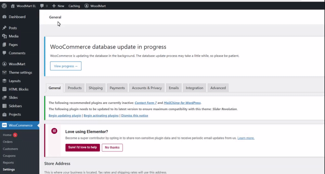Click the Layouts stack icon
Screen dimensions: 325x174
(x=4, y=81)
